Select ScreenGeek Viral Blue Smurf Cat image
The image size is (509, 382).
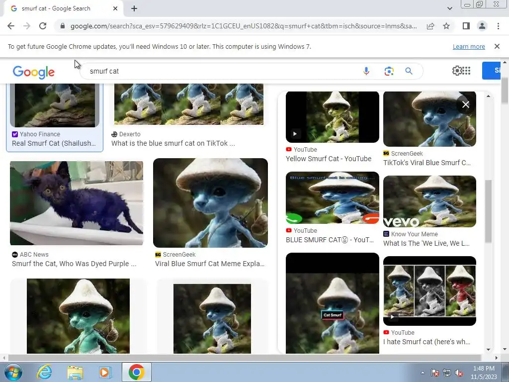point(210,203)
